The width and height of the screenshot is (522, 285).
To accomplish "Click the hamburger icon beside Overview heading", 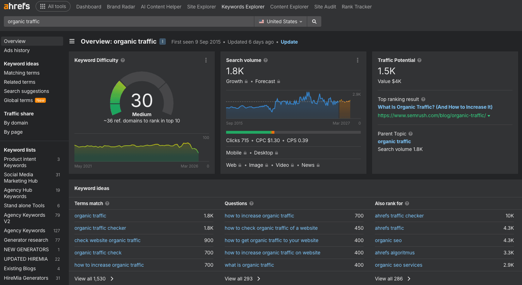I will (72, 41).
